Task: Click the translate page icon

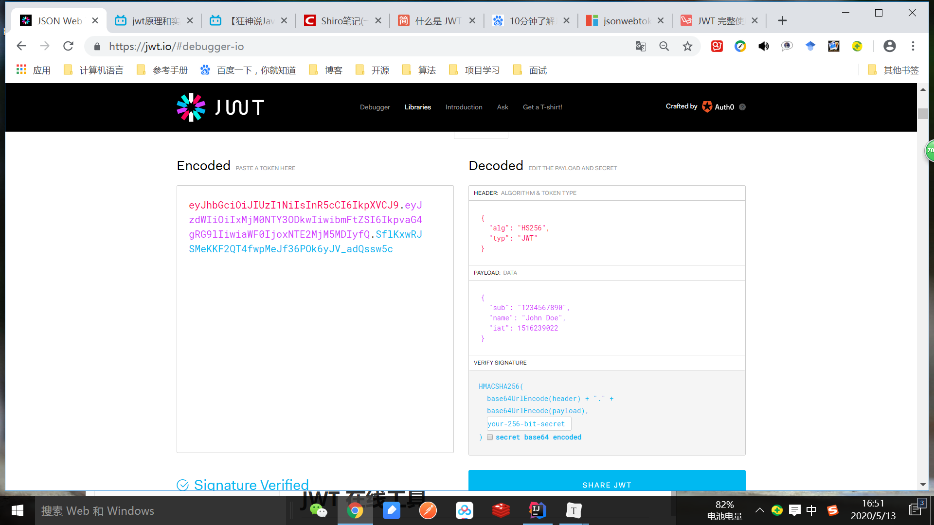Action: click(641, 46)
